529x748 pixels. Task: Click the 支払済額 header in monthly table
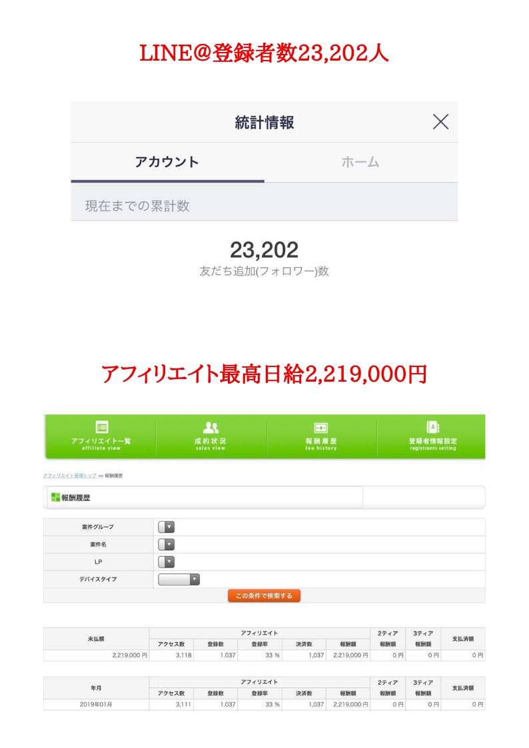(462, 687)
